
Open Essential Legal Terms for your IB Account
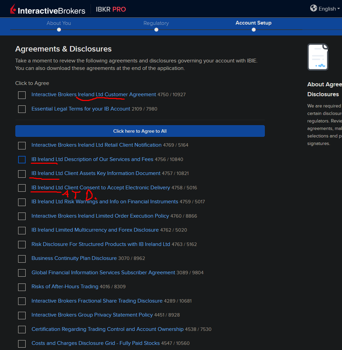pyautogui.click(x=81, y=109)
